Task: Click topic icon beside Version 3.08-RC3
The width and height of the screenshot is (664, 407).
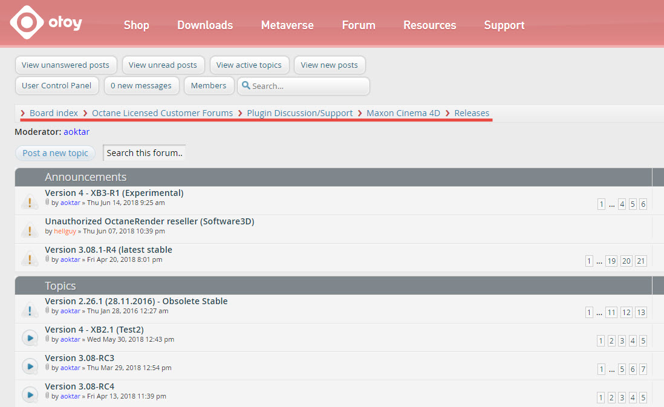Action: click(30, 366)
